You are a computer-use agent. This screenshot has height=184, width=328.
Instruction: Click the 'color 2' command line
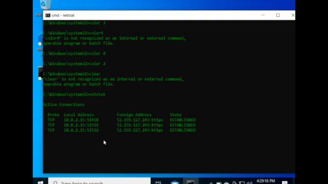(x=74, y=63)
